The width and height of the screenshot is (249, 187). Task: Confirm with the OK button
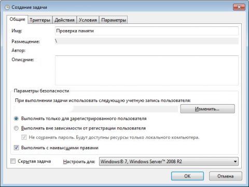click(x=187, y=176)
